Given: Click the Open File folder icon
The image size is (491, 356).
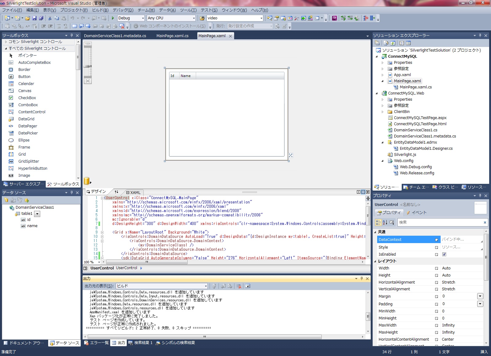Looking at the screenshot, I should pos(28,18).
